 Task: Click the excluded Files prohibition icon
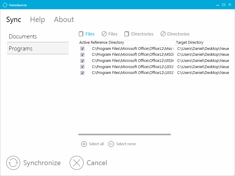(x=104, y=34)
